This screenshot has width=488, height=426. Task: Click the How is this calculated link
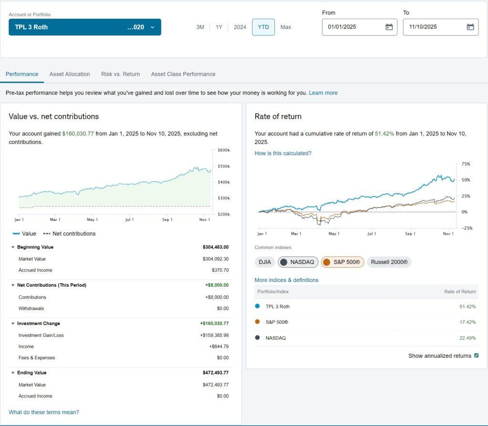(283, 153)
